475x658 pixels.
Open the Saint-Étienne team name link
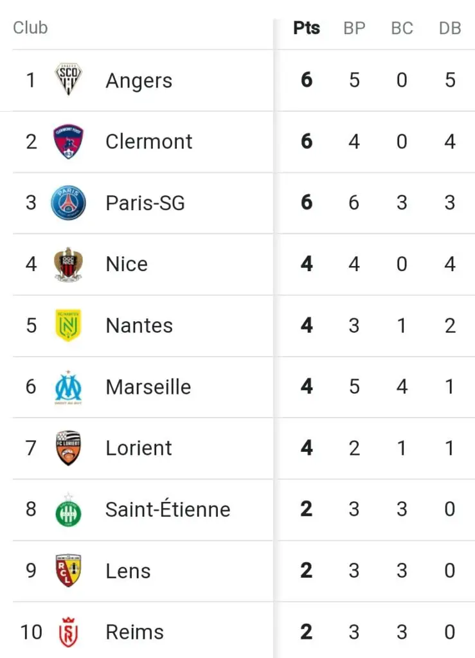[x=168, y=510]
